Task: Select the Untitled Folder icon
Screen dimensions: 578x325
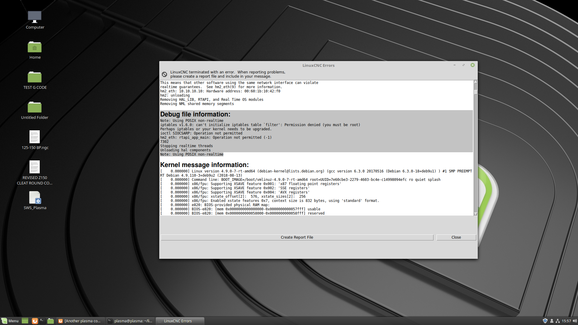Action: tap(35, 110)
